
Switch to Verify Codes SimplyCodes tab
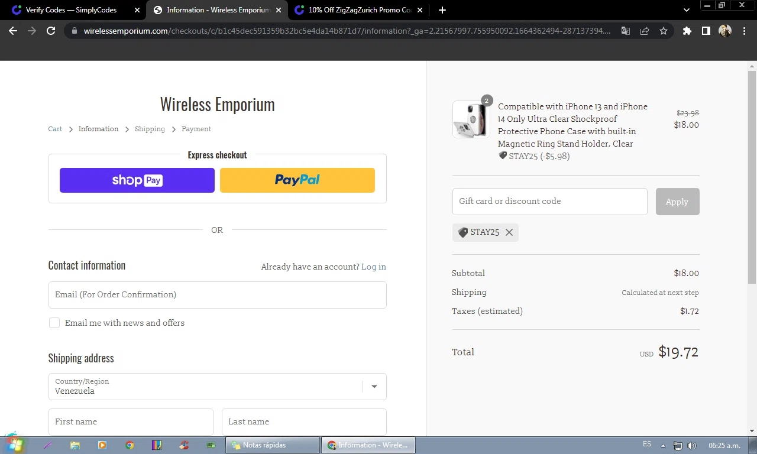click(71, 10)
